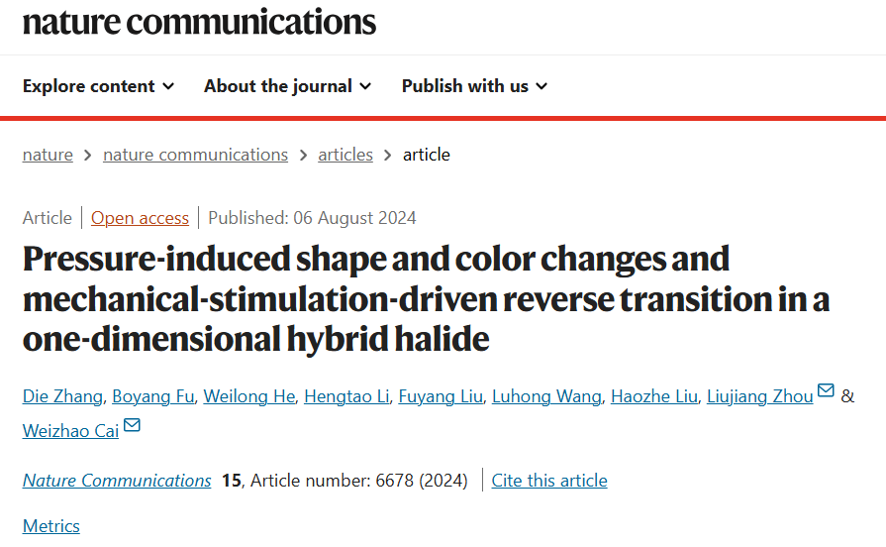Open author Luhong Wang's link
The width and height of the screenshot is (886, 547).
[x=546, y=396]
